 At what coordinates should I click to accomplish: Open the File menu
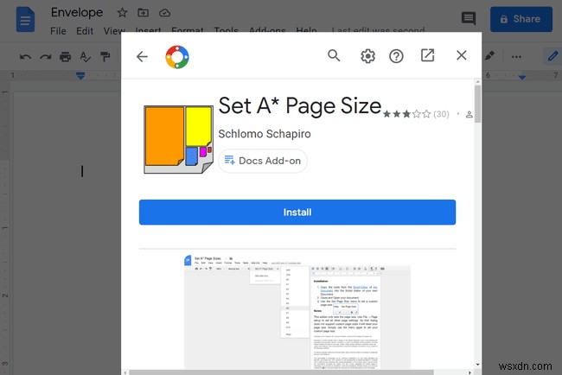pyautogui.click(x=58, y=31)
